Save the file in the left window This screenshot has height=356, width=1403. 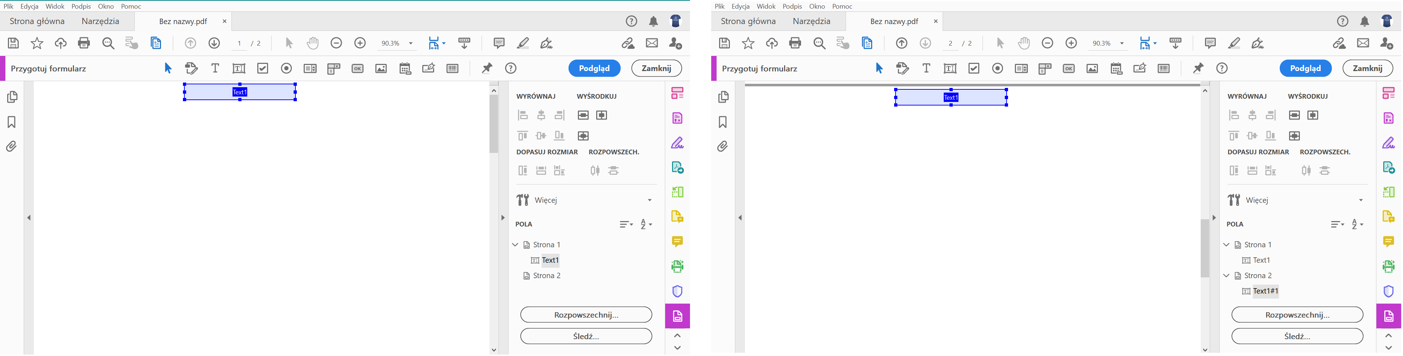14,43
